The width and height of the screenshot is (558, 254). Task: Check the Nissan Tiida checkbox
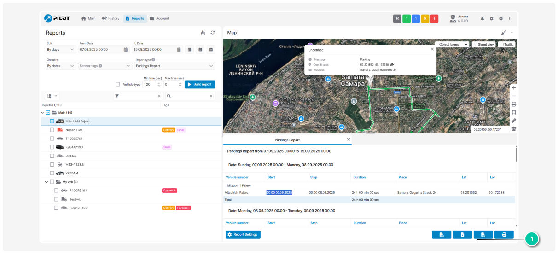click(x=52, y=130)
